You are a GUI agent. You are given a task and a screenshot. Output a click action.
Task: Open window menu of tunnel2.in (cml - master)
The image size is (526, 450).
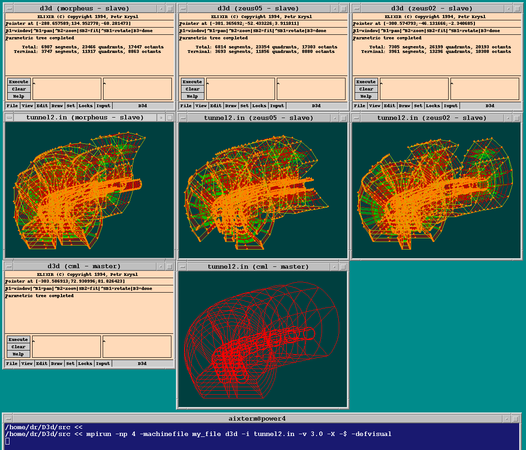pos(183,267)
